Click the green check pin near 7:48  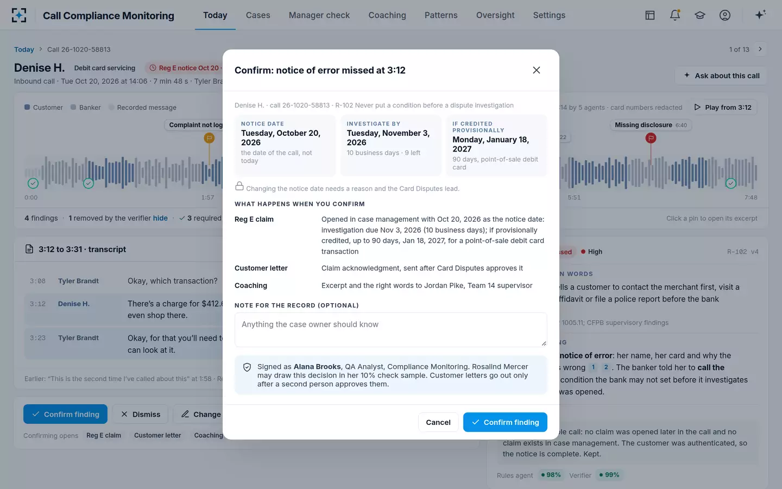pos(731,183)
